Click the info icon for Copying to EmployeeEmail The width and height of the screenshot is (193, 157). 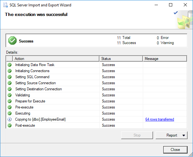point(10,119)
